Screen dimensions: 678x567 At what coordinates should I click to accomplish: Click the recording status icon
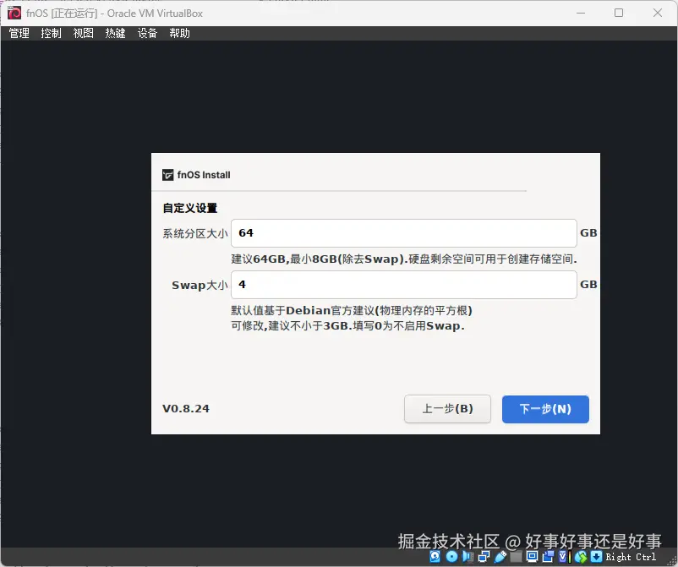[x=549, y=556]
